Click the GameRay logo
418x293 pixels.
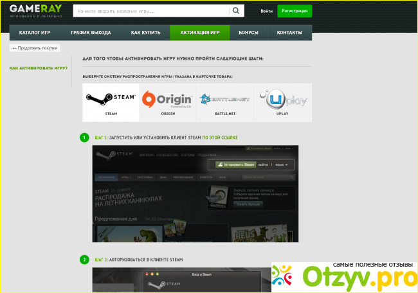coord(36,11)
